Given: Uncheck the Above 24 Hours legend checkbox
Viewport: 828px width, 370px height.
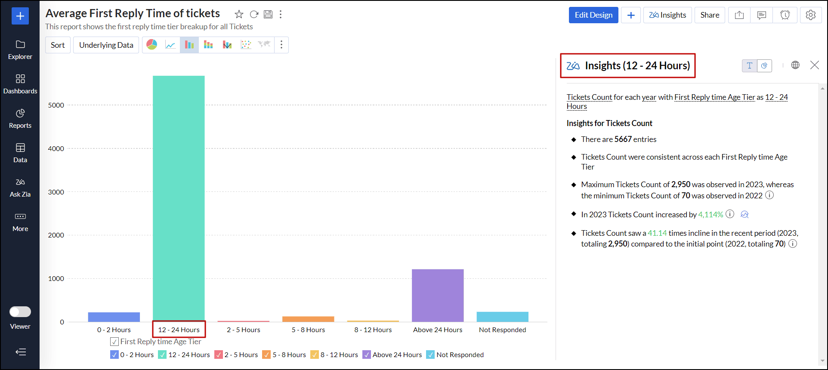Looking at the screenshot, I should (x=367, y=355).
